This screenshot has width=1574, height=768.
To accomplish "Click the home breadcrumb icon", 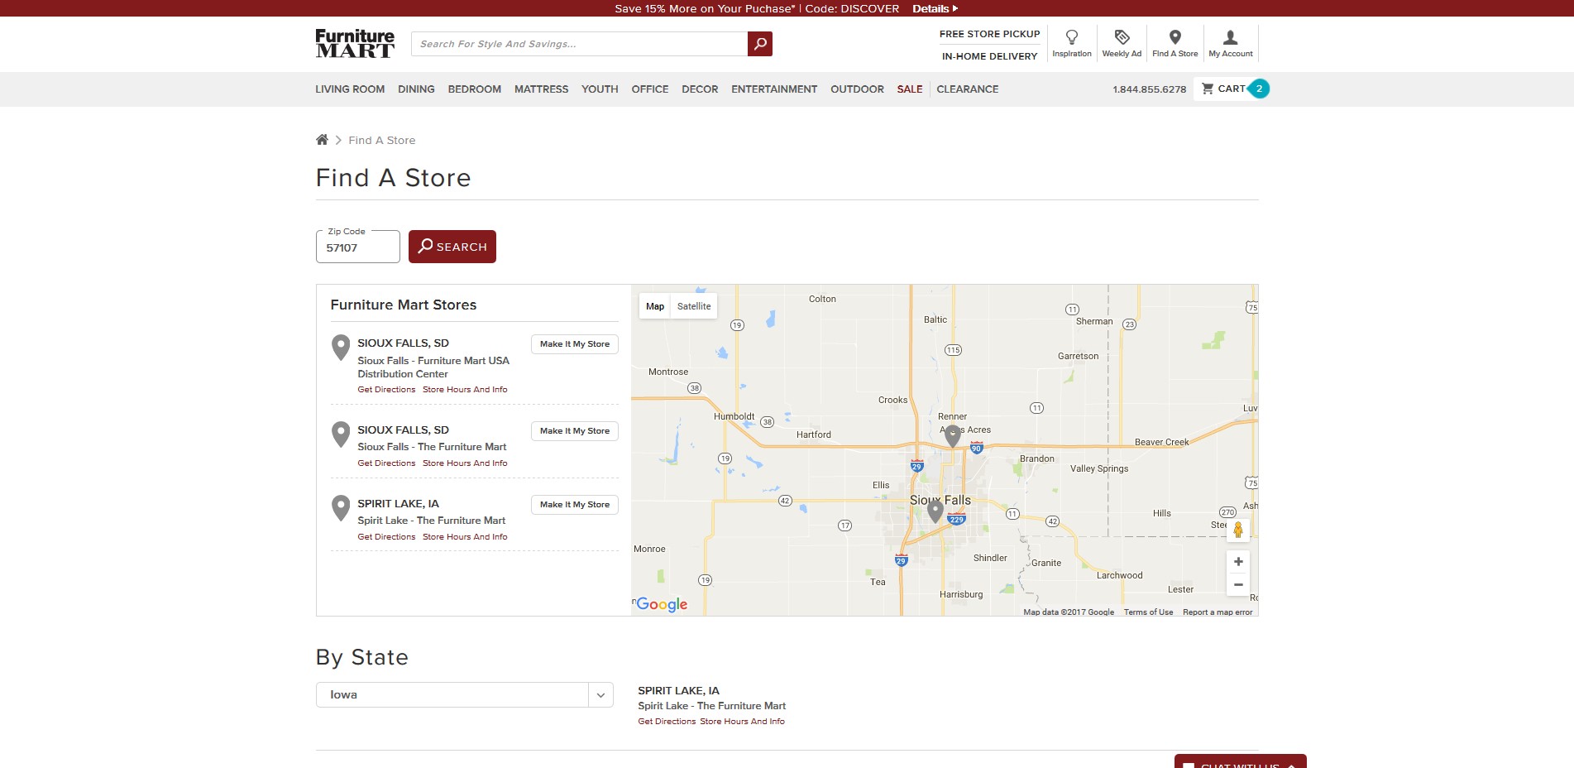I will [322, 140].
